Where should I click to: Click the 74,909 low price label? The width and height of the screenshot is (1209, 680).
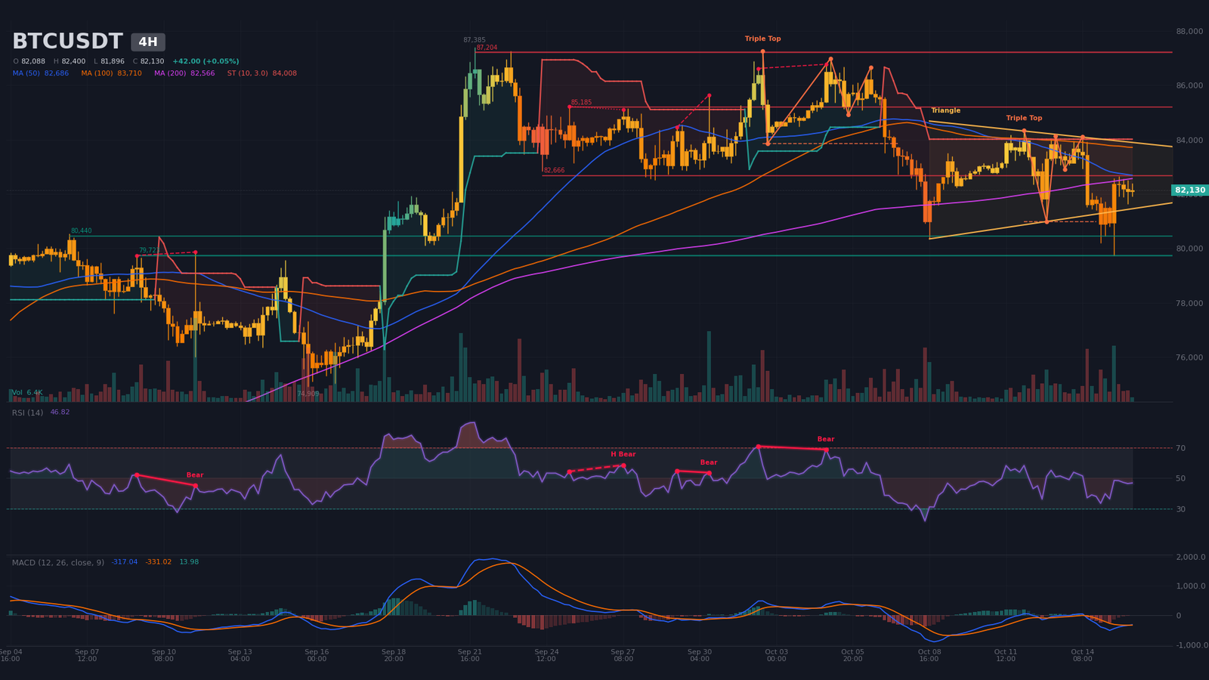[x=308, y=394]
